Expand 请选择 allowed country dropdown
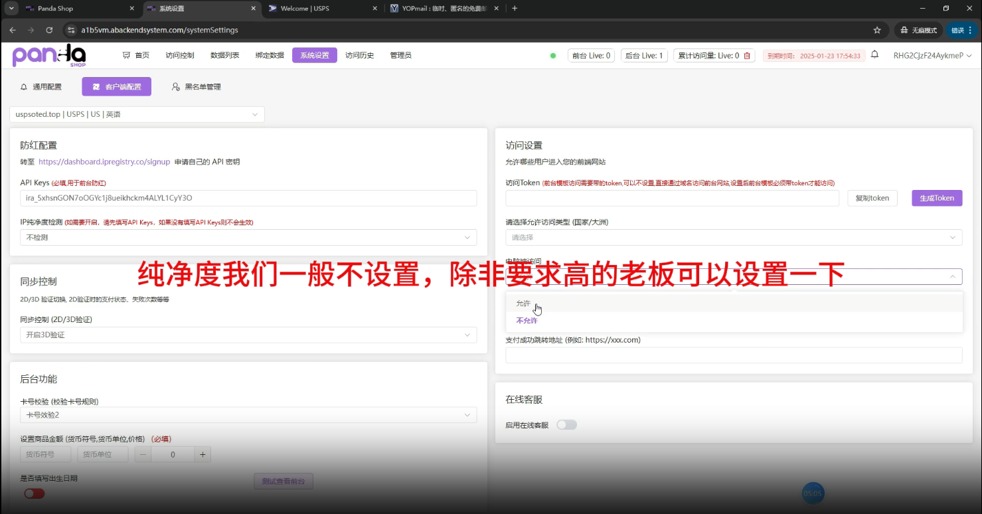The width and height of the screenshot is (982, 514). pos(734,237)
